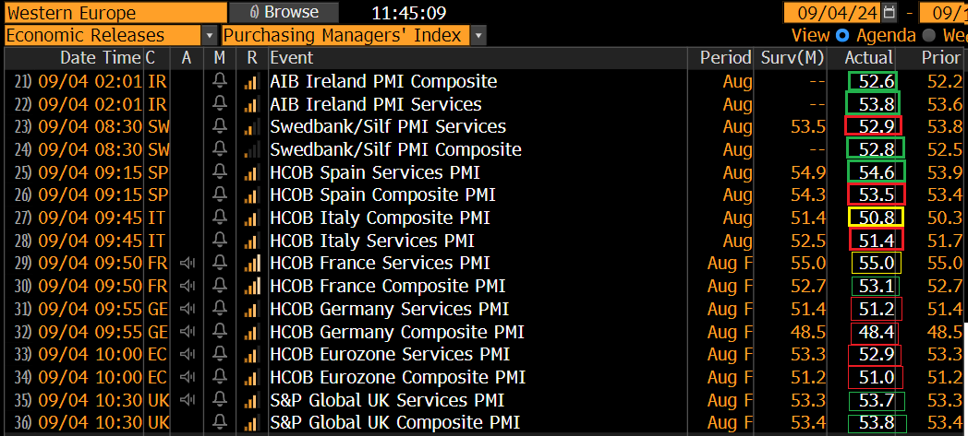
Task: Select the Weekly view radio button
Action: pyautogui.click(x=930, y=35)
